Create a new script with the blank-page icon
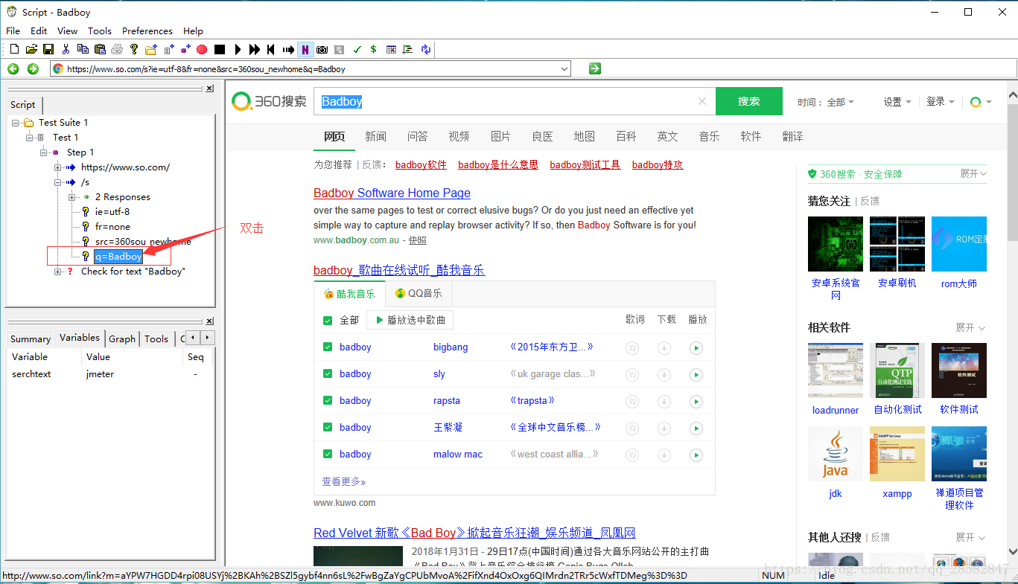Screen dimensions: 1018x584 pos(14,49)
